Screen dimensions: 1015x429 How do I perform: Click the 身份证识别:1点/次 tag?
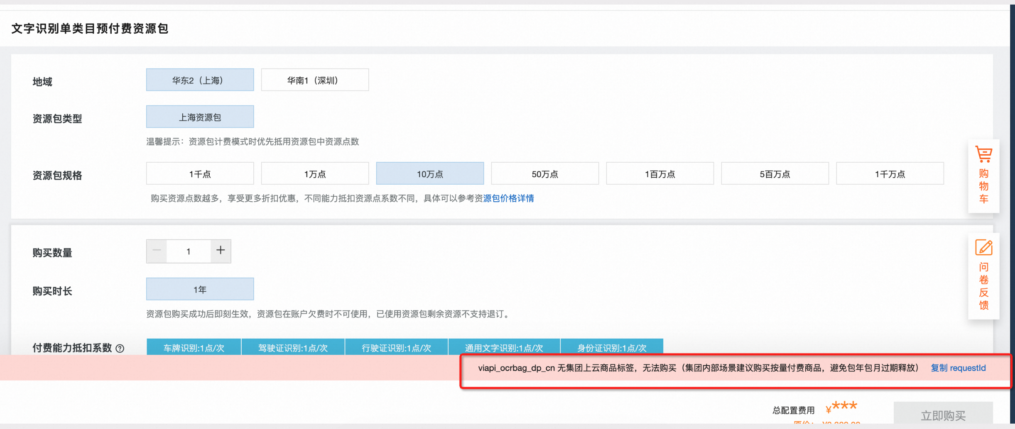pos(612,348)
